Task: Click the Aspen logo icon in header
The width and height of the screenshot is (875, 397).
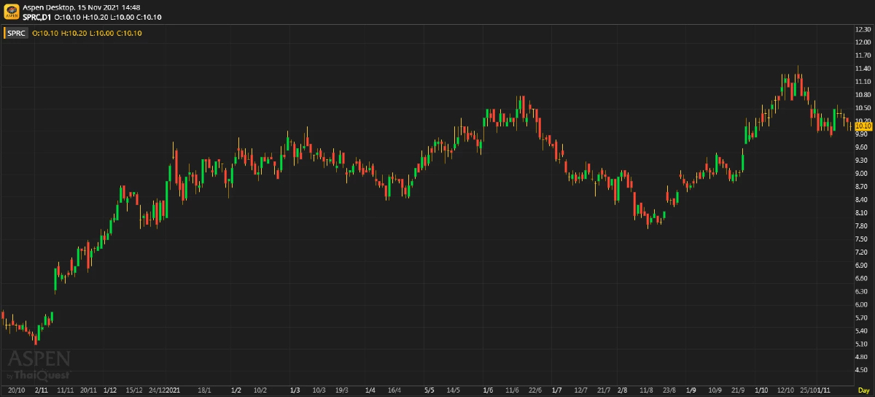Action: tap(12, 12)
